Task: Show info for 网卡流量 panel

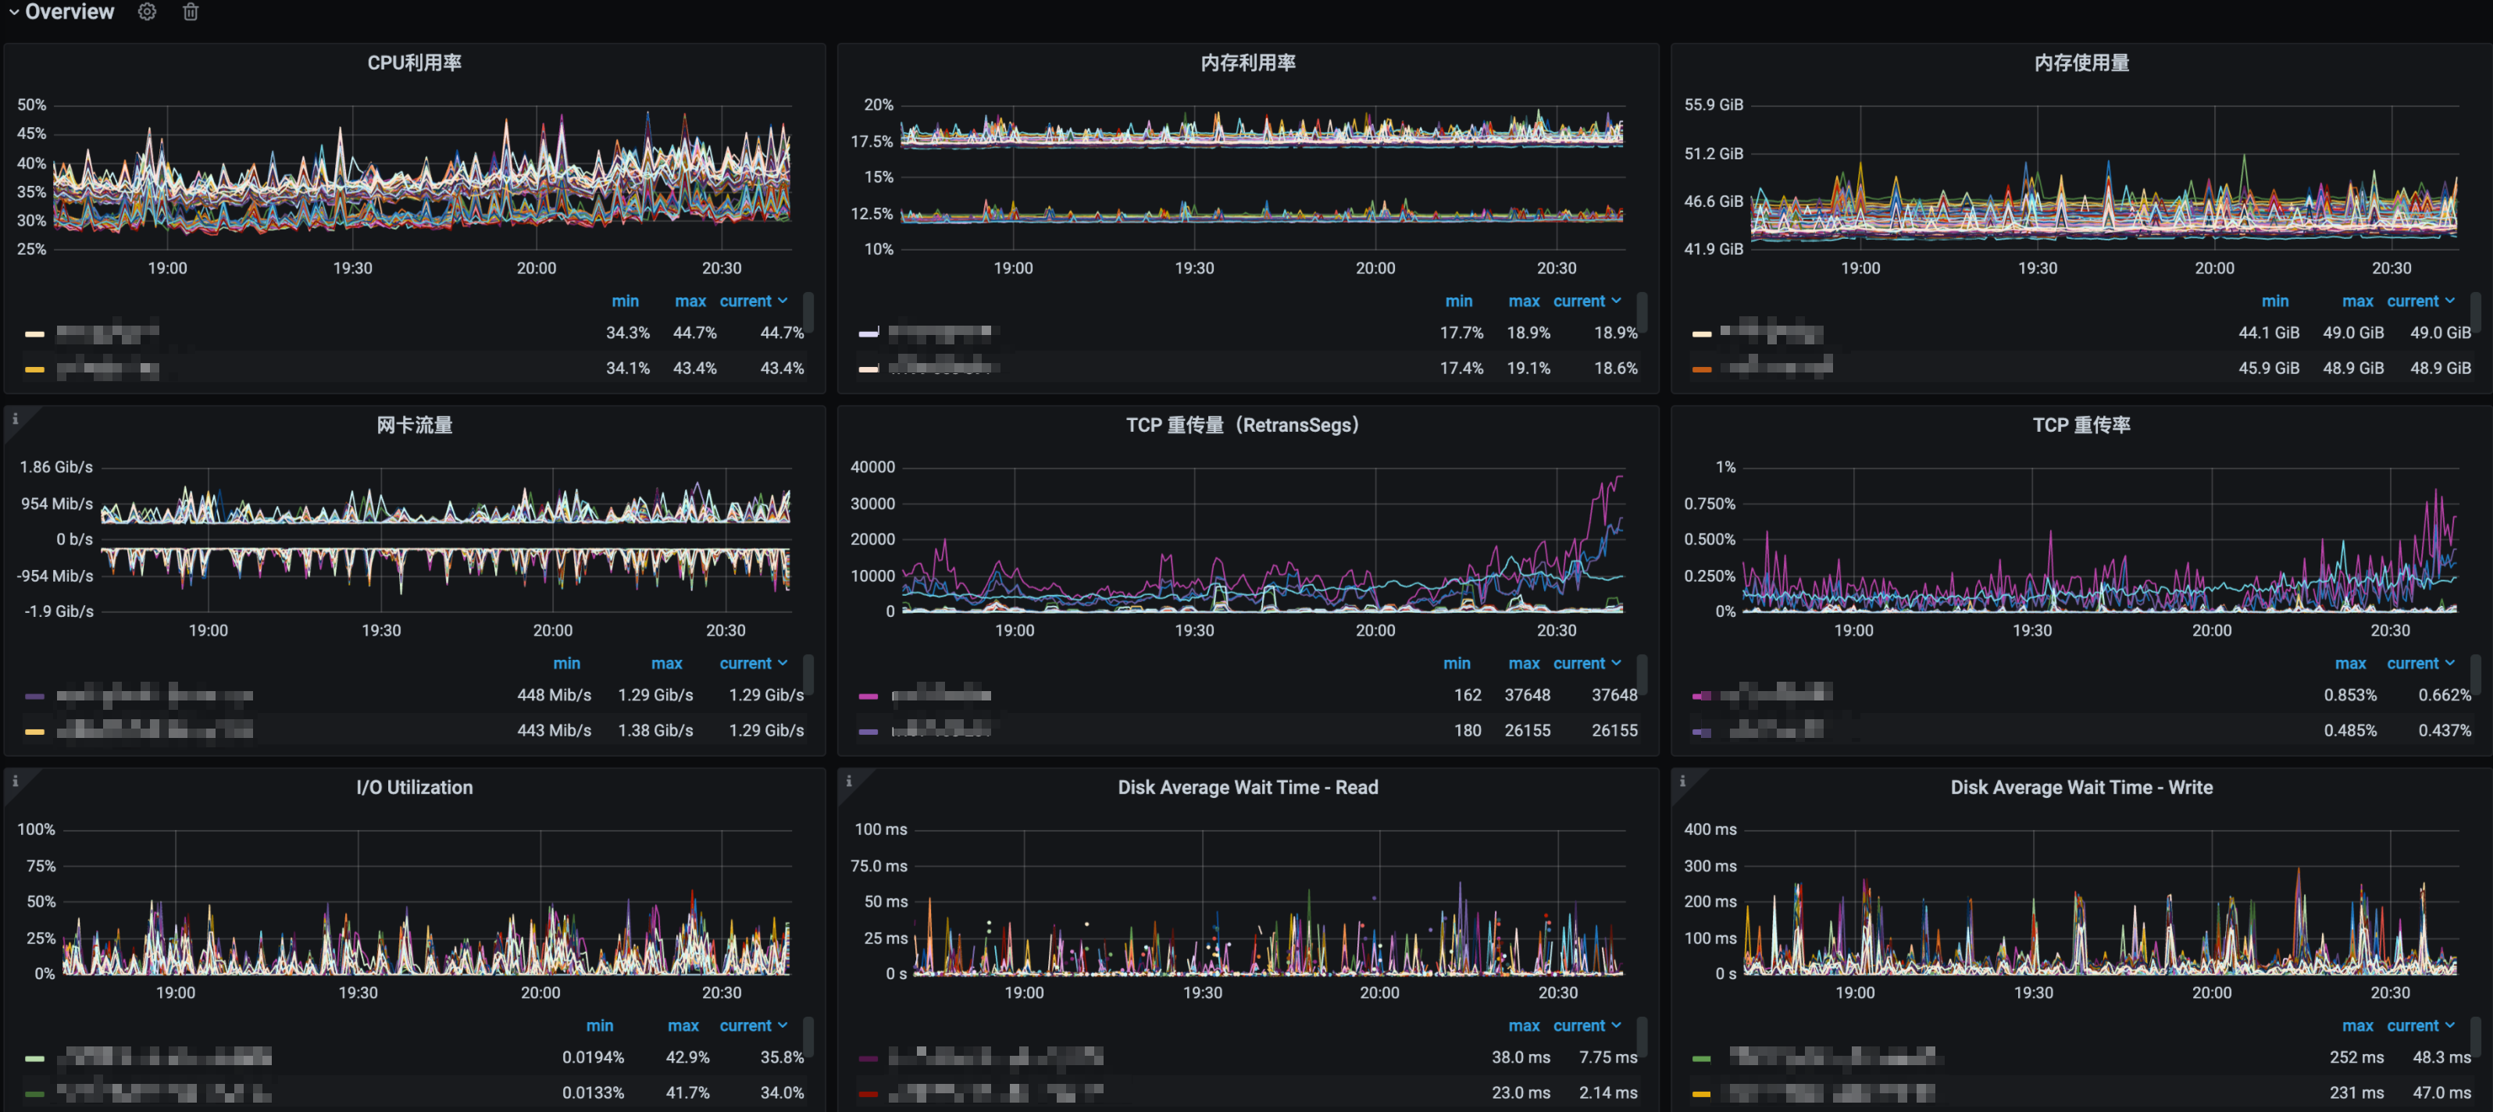Action: click(16, 419)
